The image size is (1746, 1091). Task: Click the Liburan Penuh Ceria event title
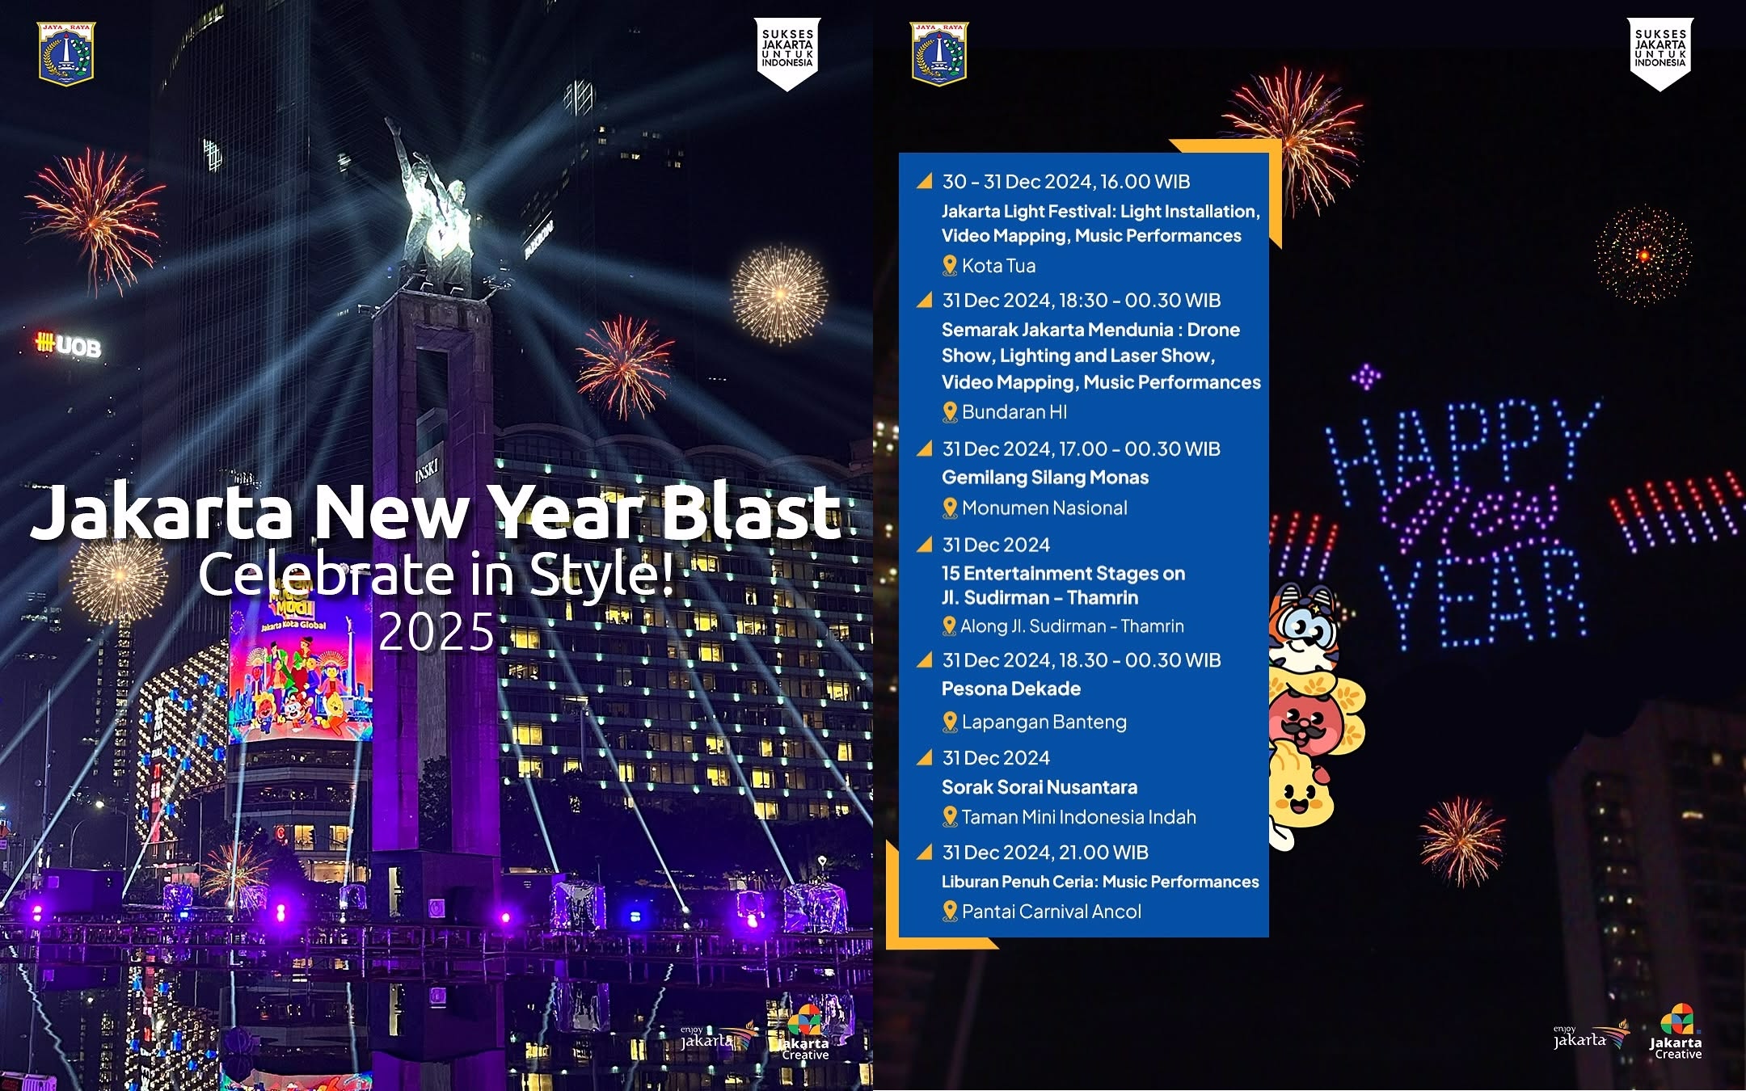tap(1100, 882)
